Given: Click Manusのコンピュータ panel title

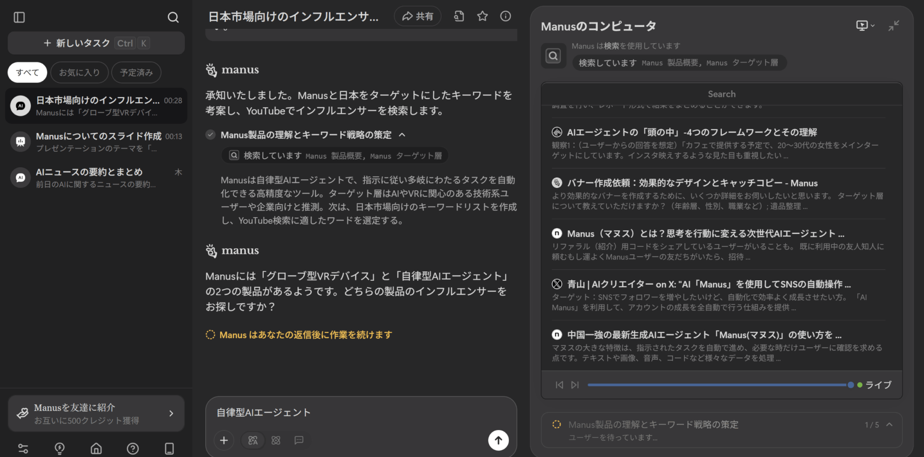Looking at the screenshot, I should click(x=599, y=26).
